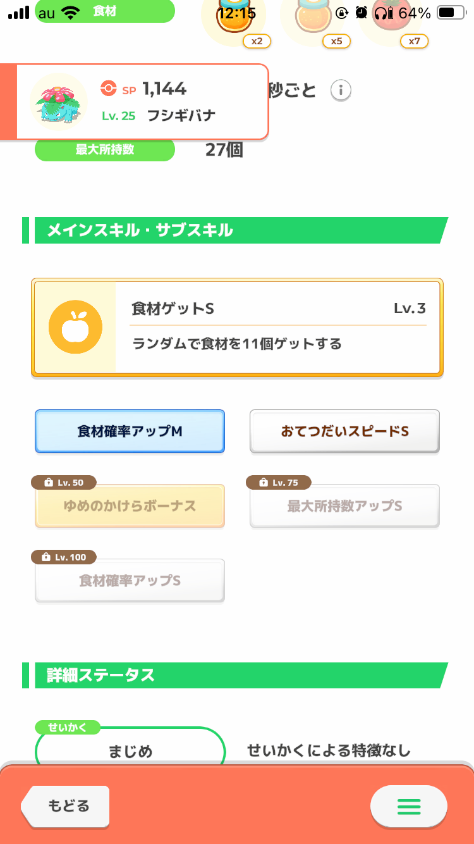Tap the locked ゆめのかけらボーナス skill
474x844 pixels.
pos(130,506)
